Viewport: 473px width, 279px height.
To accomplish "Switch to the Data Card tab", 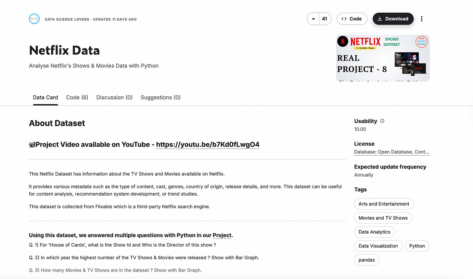I will click(x=45, y=97).
